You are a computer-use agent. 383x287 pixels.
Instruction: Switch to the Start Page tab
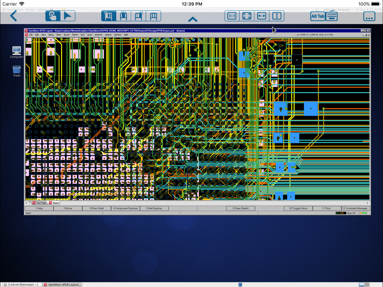pos(40,203)
